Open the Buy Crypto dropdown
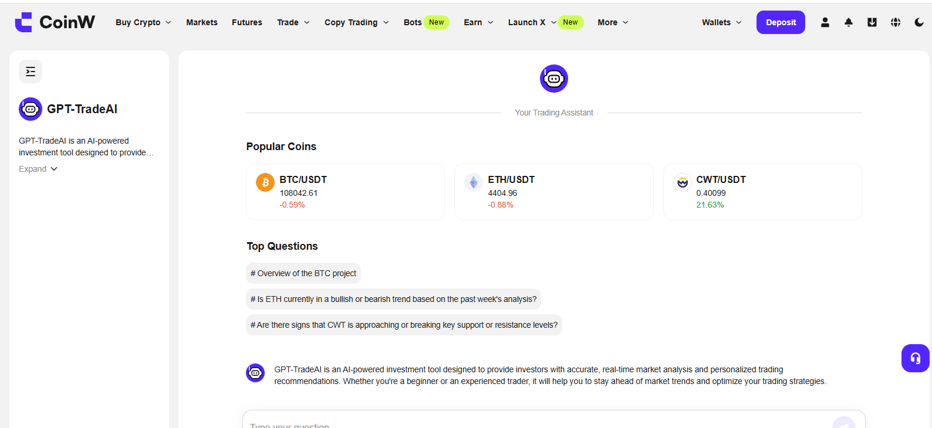The image size is (932, 428). (143, 22)
